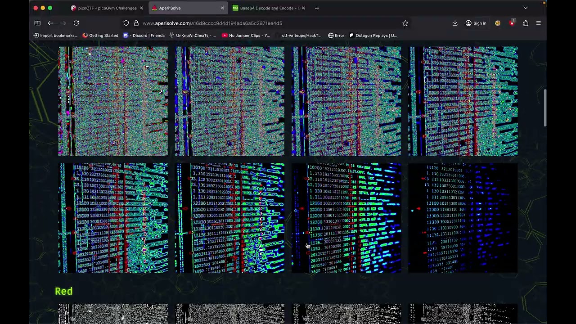This screenshot has width=576, height=324.
Task: Expand the list all tabs chevron
Action: (526, 8)
